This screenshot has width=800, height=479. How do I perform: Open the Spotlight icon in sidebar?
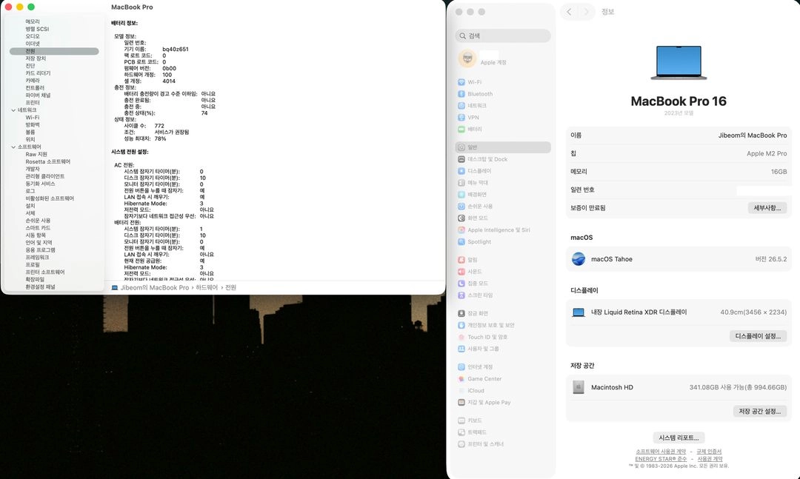click(x=461, y=242)
